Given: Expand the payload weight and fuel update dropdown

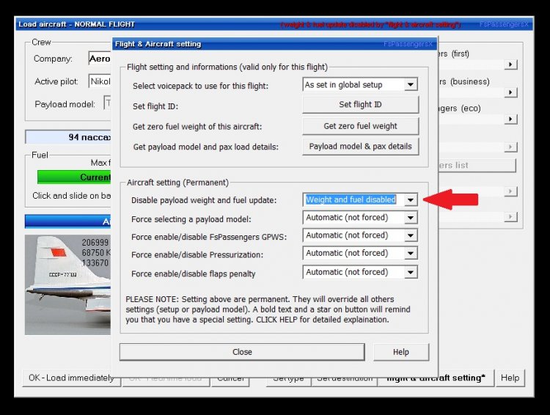Looking at the screenshot, I should click(411, 199).
